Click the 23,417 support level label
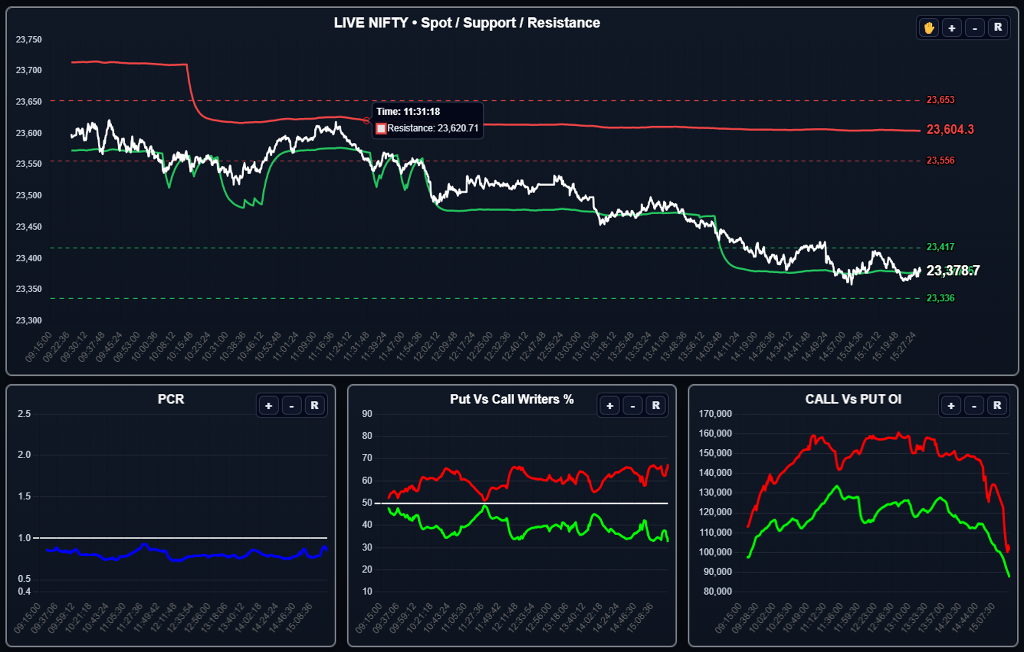Viewport: 1024px width, 652px height. [x=941, y=247]
